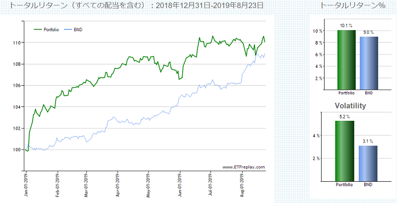397x203 pixels.
Task: Select the 'Mar-01-2019' x-axis date label
Action: [86, 186]
